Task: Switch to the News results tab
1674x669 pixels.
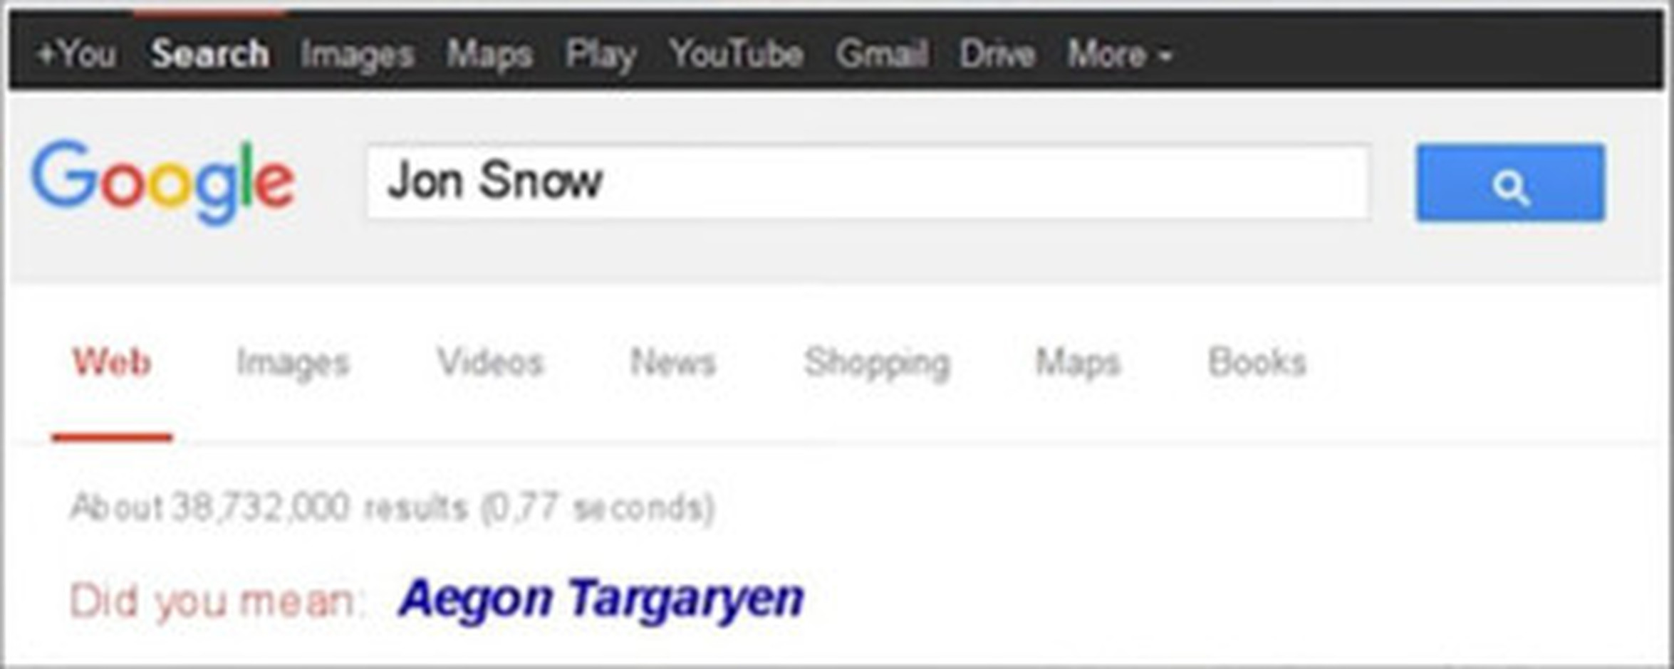Action: pos(672,362)
